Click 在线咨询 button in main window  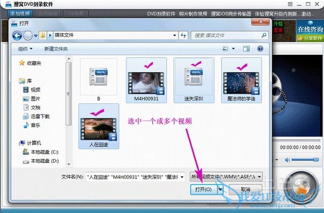pyautogui.click(x=310, y=27)
